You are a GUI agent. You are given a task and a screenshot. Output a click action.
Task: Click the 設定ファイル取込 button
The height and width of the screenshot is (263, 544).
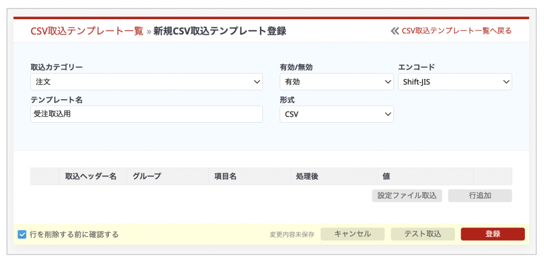pos(407,196)
